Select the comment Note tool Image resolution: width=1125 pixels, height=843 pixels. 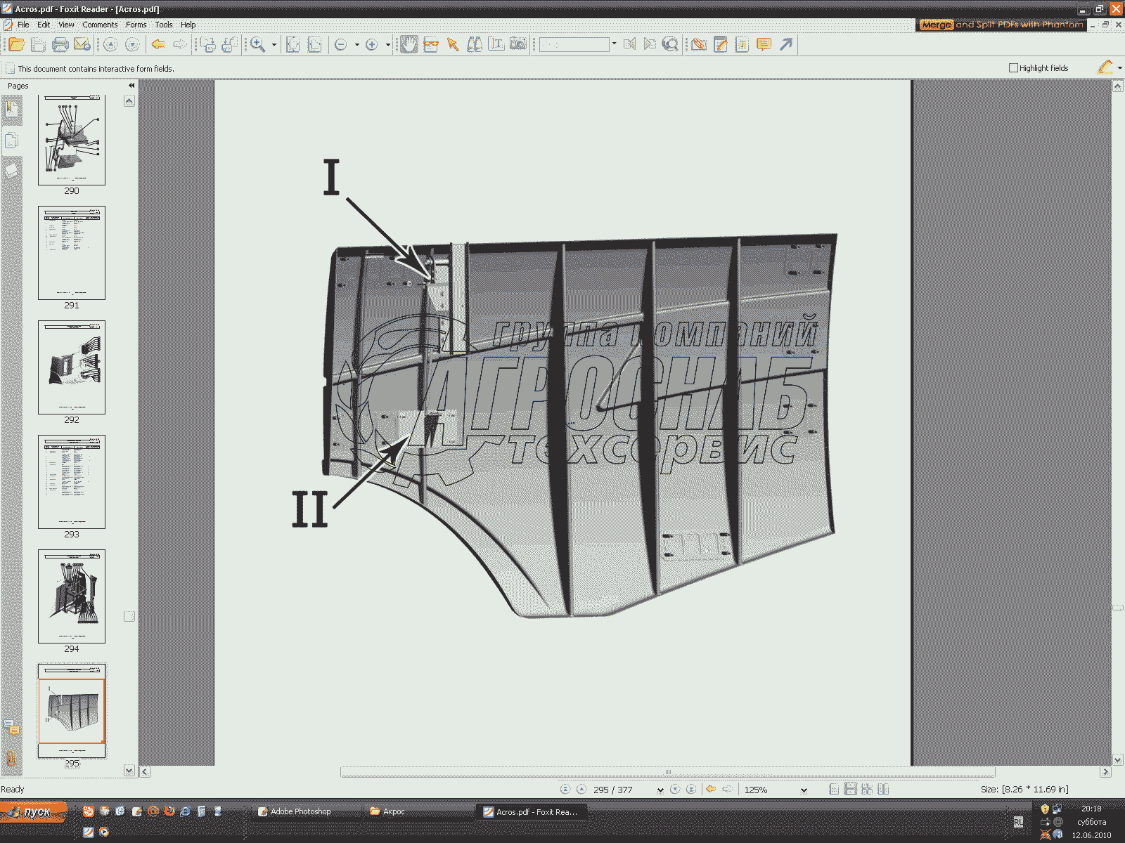(x=764, y=45)
